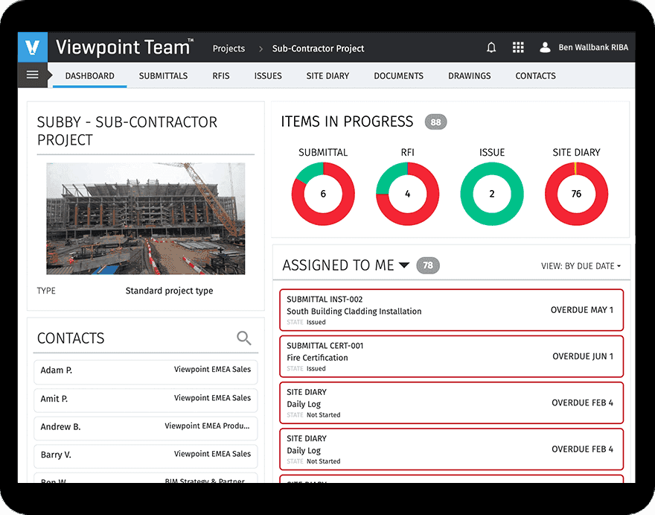The width and height of the screenshot is (655, 515).
Task: Open the Site Diary tab
Action: point(327,75)
